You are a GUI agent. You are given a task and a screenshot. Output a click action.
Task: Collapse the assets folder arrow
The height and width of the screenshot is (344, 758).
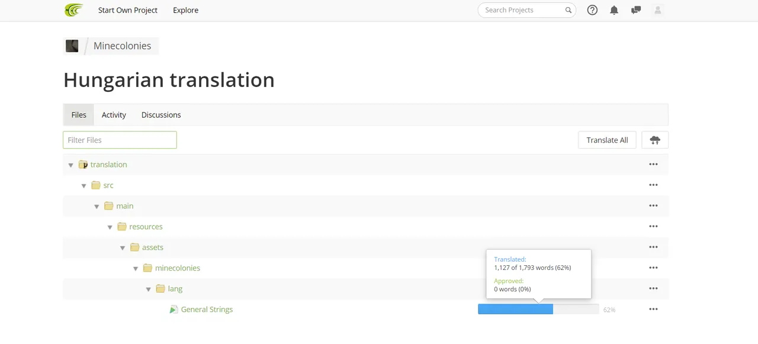click(123, 248)
